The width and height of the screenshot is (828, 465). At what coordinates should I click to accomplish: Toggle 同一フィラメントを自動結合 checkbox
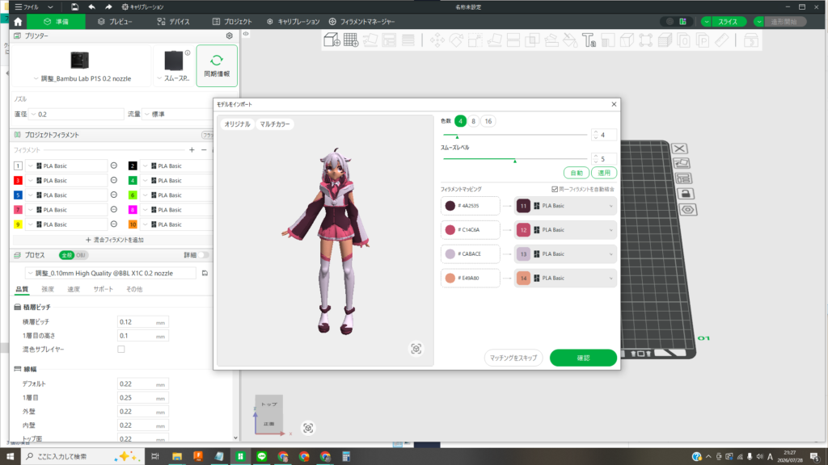pos(555,189)
